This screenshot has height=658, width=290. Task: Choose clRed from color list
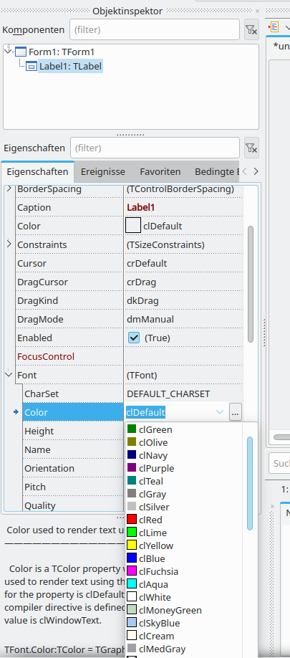tap(183, 520)
